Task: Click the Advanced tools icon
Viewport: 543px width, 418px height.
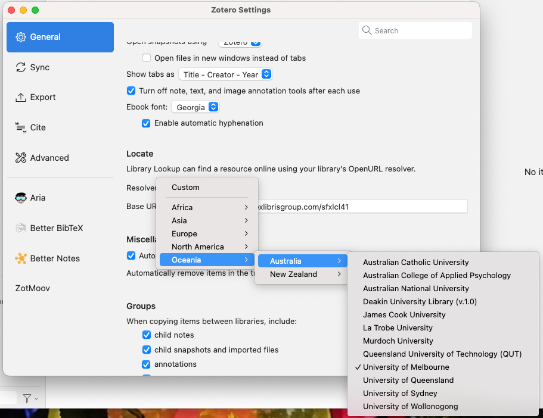Action: pyautogui.click(x=21, y=158)
